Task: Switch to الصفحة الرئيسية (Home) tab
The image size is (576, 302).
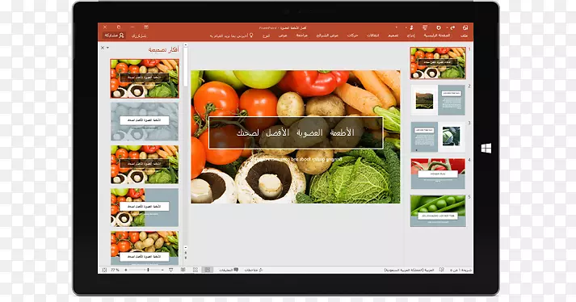Action: pyautogui.click(x=437, y=36)
